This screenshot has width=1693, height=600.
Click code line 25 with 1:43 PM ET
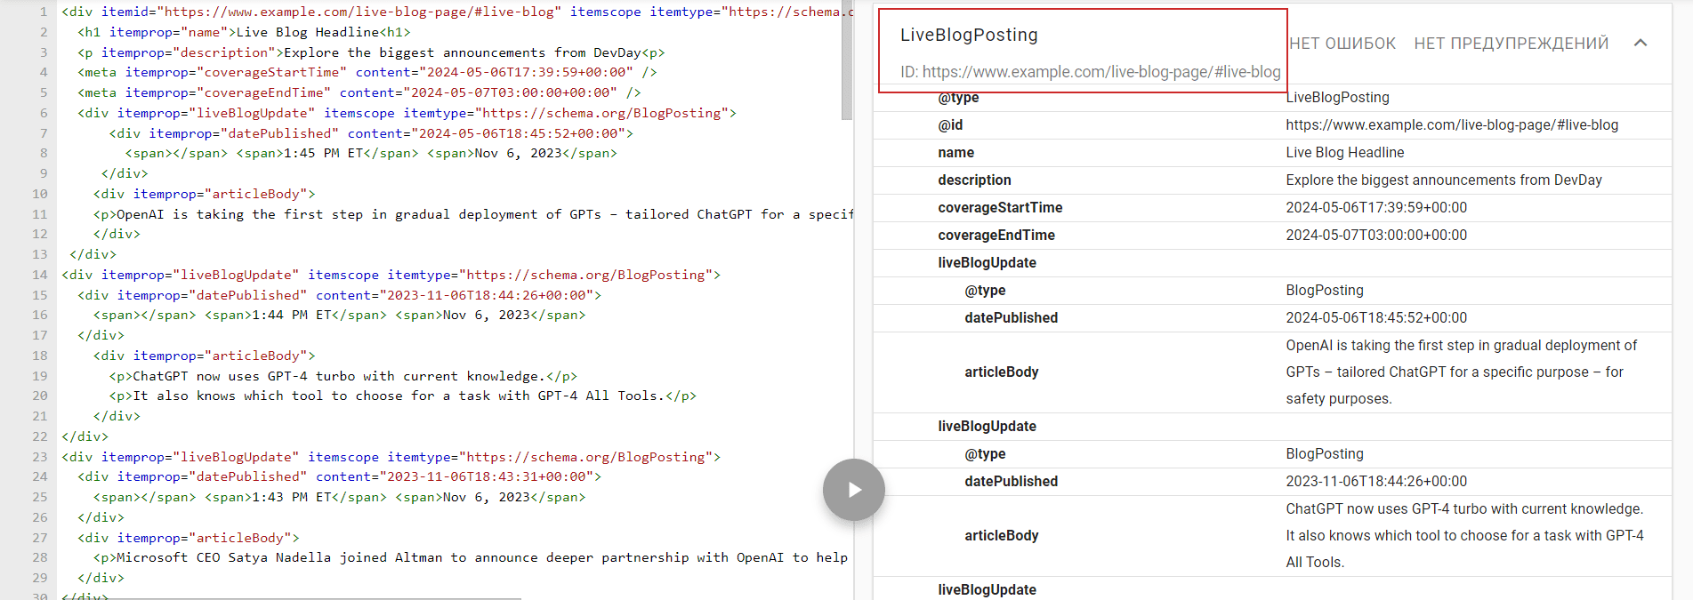point(339,497)
